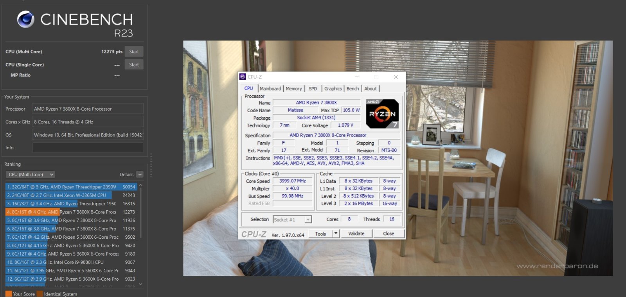
Task: Select highlighted row 4 Ryzen 7 3800X at 4 GHz
Action: coord(71,212)
